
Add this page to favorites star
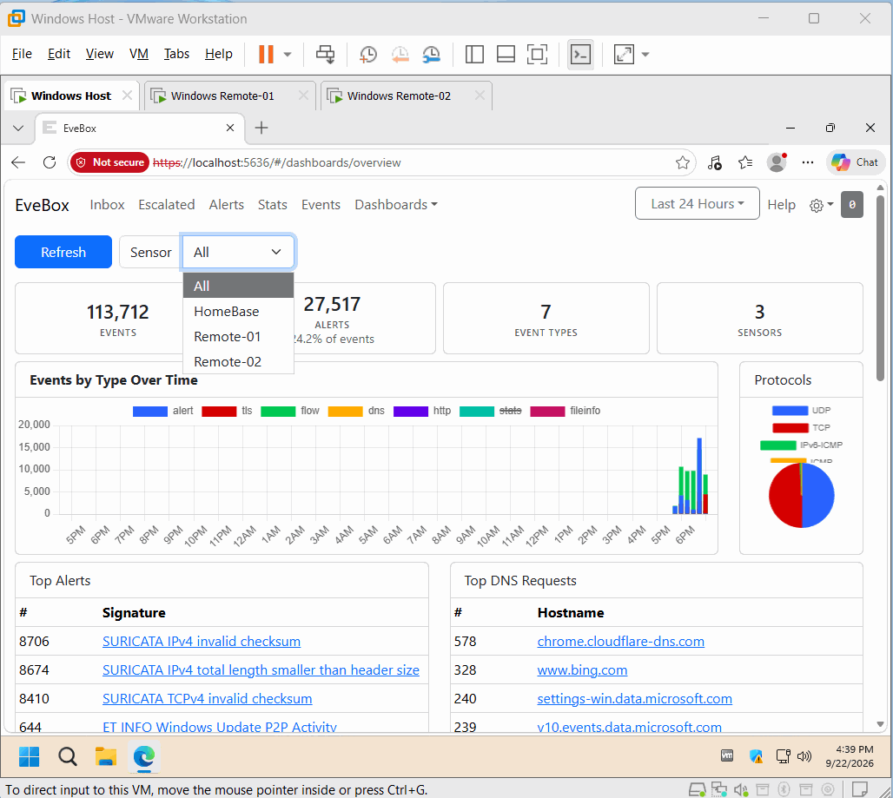[682, 162]
